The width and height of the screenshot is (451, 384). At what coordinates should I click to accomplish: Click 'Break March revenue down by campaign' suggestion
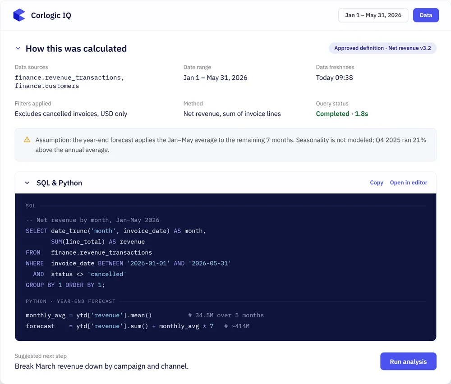[x=101, y=366]
